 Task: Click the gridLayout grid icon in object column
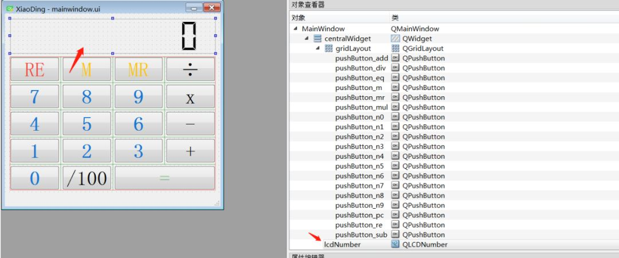[328, 48]
